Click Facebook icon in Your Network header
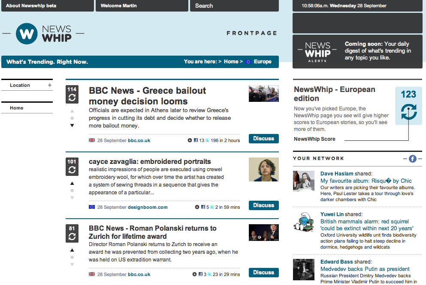 click(412, 158)
